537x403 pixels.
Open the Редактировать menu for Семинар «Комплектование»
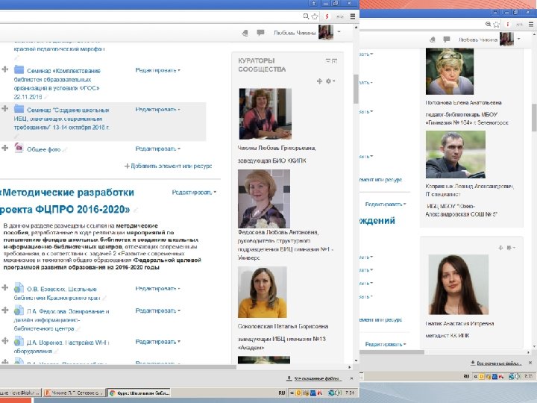click(157, 70)
